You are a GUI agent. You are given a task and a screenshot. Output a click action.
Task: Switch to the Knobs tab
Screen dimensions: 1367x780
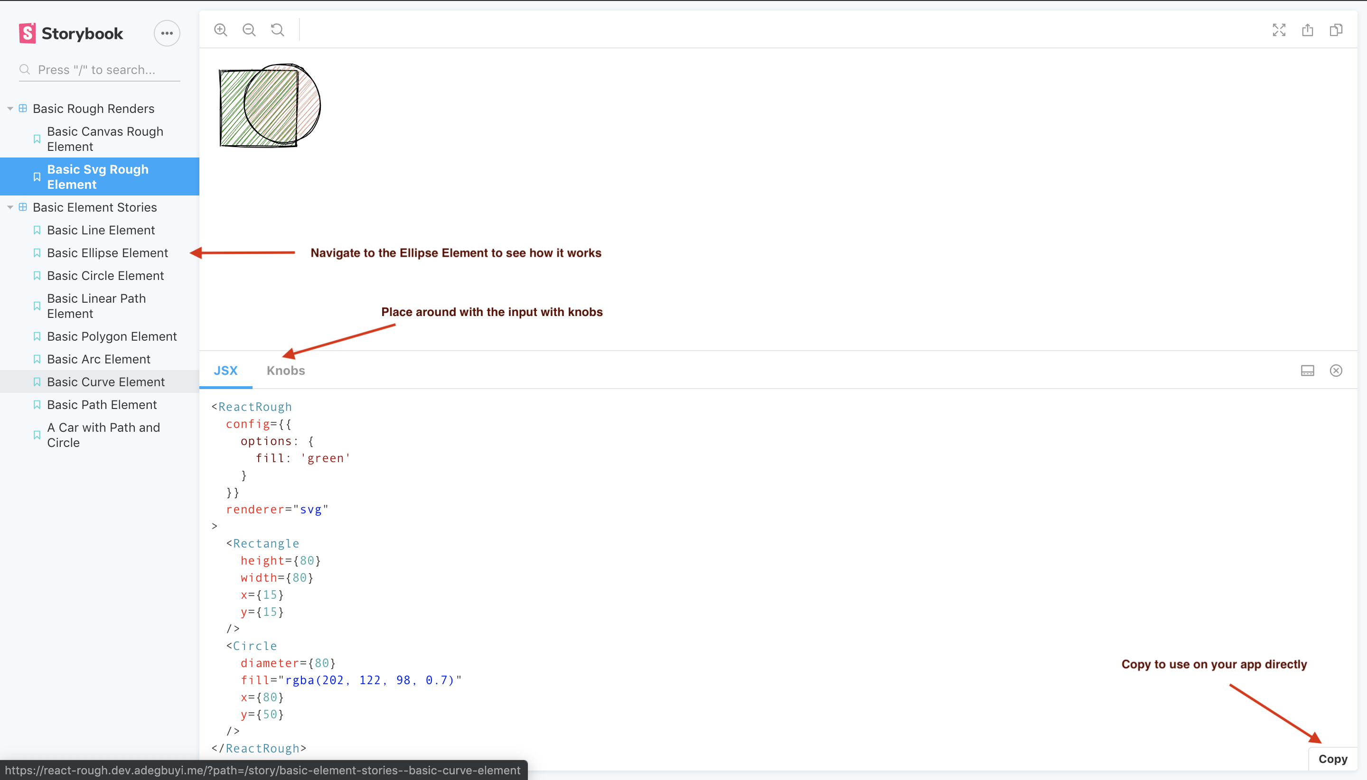286,371
